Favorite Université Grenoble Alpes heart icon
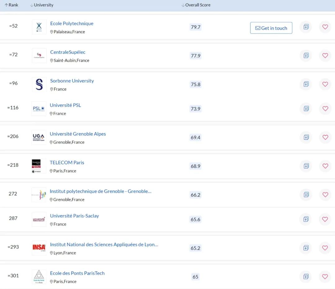 point(325,137)
